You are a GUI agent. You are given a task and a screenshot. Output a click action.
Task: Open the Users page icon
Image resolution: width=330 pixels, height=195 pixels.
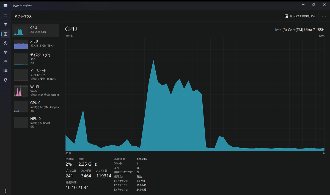5,62
